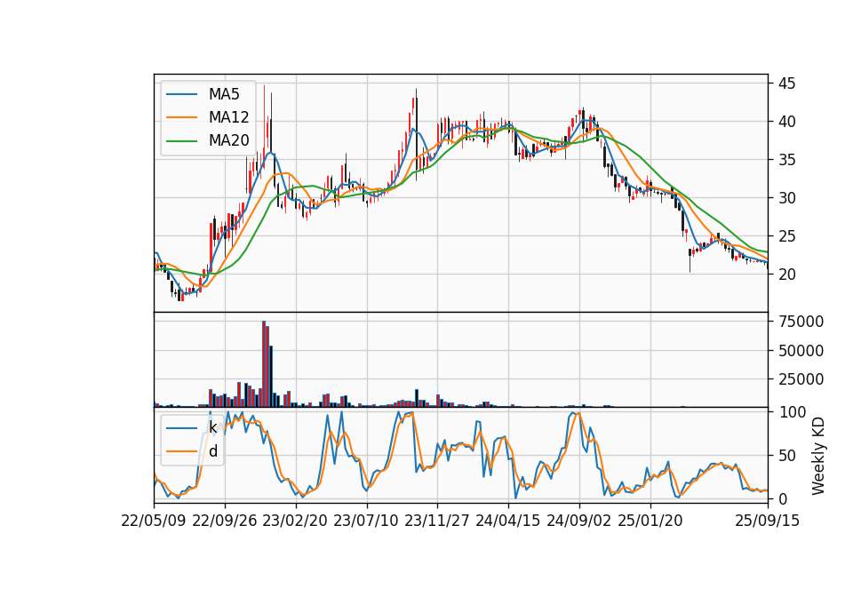Click the tallest volume bar near 75000
Image resolution: width=853 pixels, height=613 pixels.
pyautogui.click(x=264, y=364)
